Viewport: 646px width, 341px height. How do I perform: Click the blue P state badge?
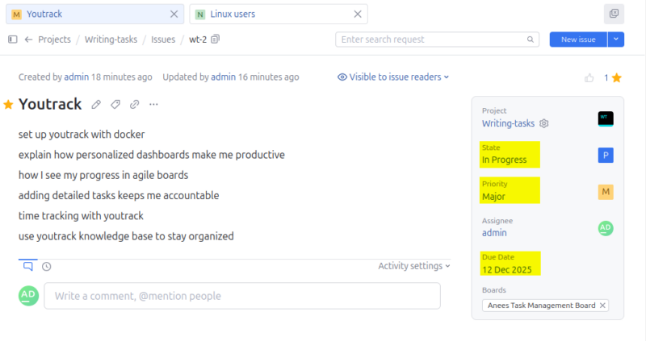coord(606,155)
